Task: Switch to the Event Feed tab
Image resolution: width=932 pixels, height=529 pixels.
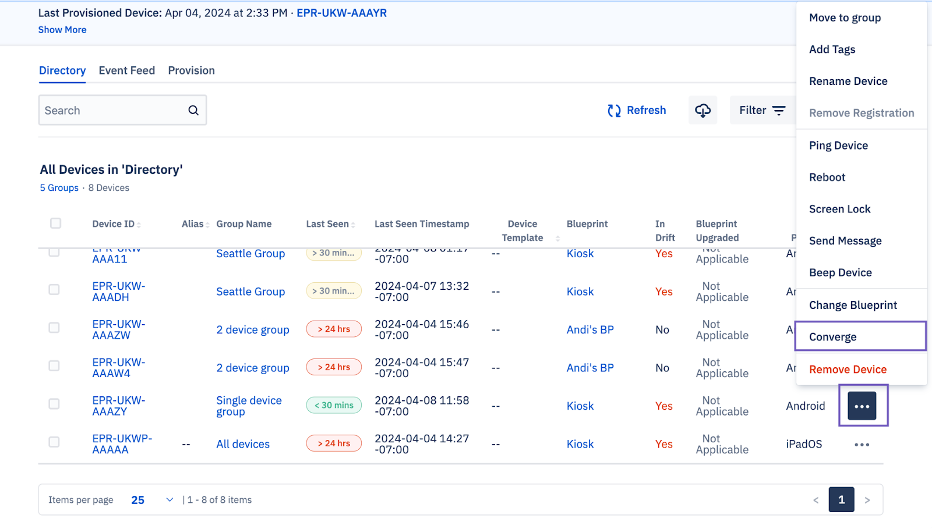Action: (127, 70)
